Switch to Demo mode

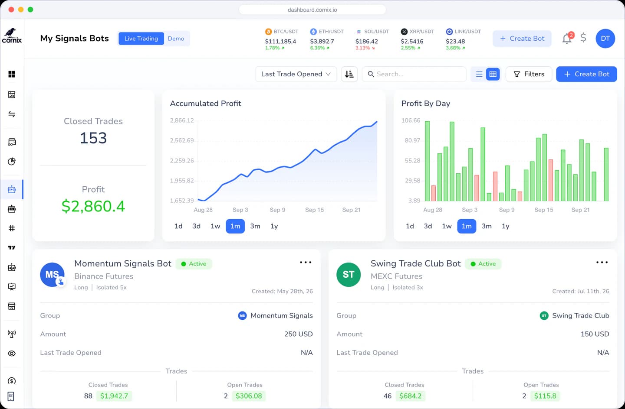pos(176,39)
